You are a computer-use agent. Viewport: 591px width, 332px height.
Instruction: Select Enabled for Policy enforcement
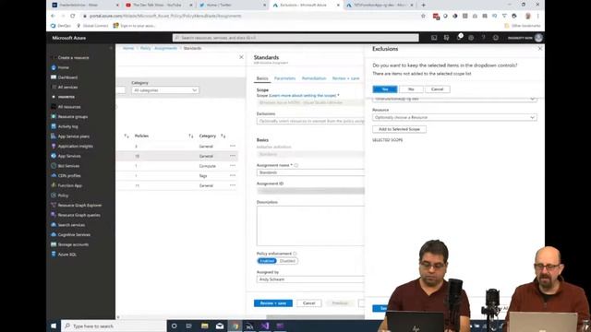(x=267, y=261)
